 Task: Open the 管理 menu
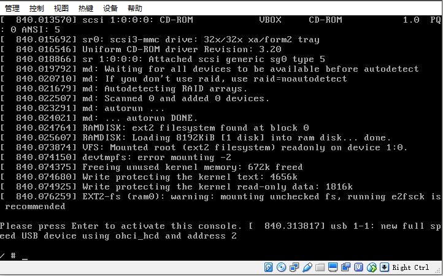click(x=12, y=9)
